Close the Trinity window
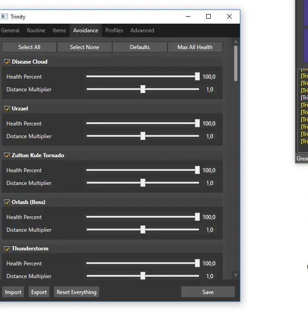308x314 pixels. (x=229, y=16)
